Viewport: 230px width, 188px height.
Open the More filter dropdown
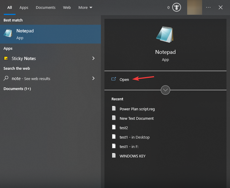[x=85, y=8]
